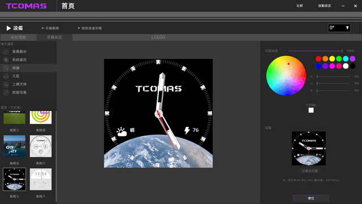Image resolution: width=362 pixels, height=204 pixels.
Task: Open the 0° rotation dropdown
Action: [339, 28]
